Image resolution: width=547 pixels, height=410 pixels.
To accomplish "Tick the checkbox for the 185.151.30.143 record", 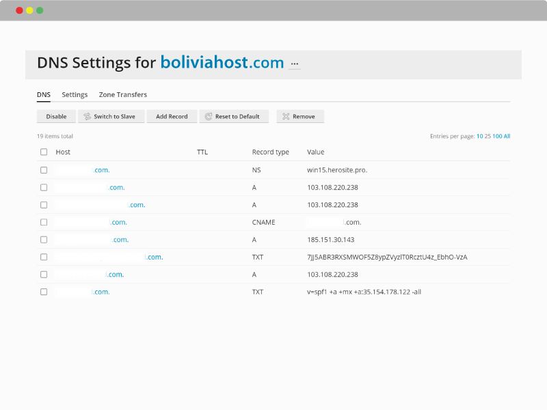I will pos(44,240).
